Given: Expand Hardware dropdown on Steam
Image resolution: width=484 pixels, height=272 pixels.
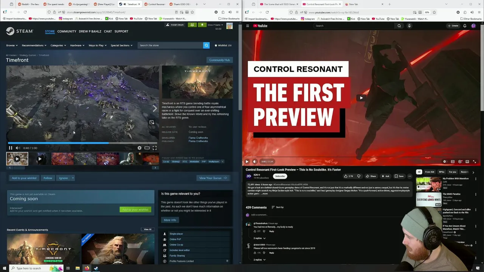Looking at the screenshot, I should click(77, 45).
